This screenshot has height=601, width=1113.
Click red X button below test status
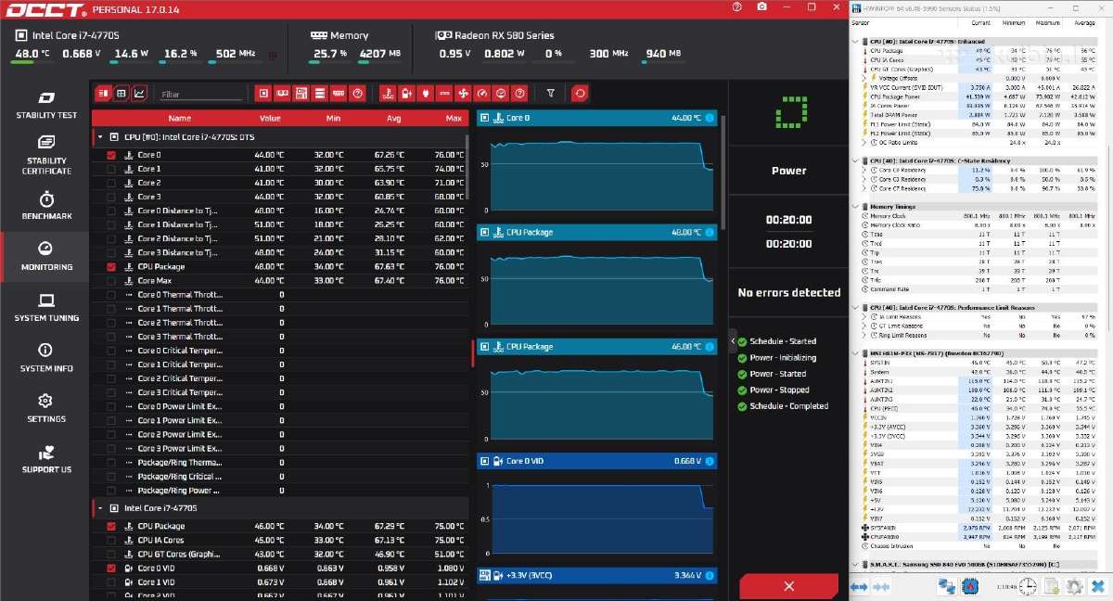click(789, 586)
